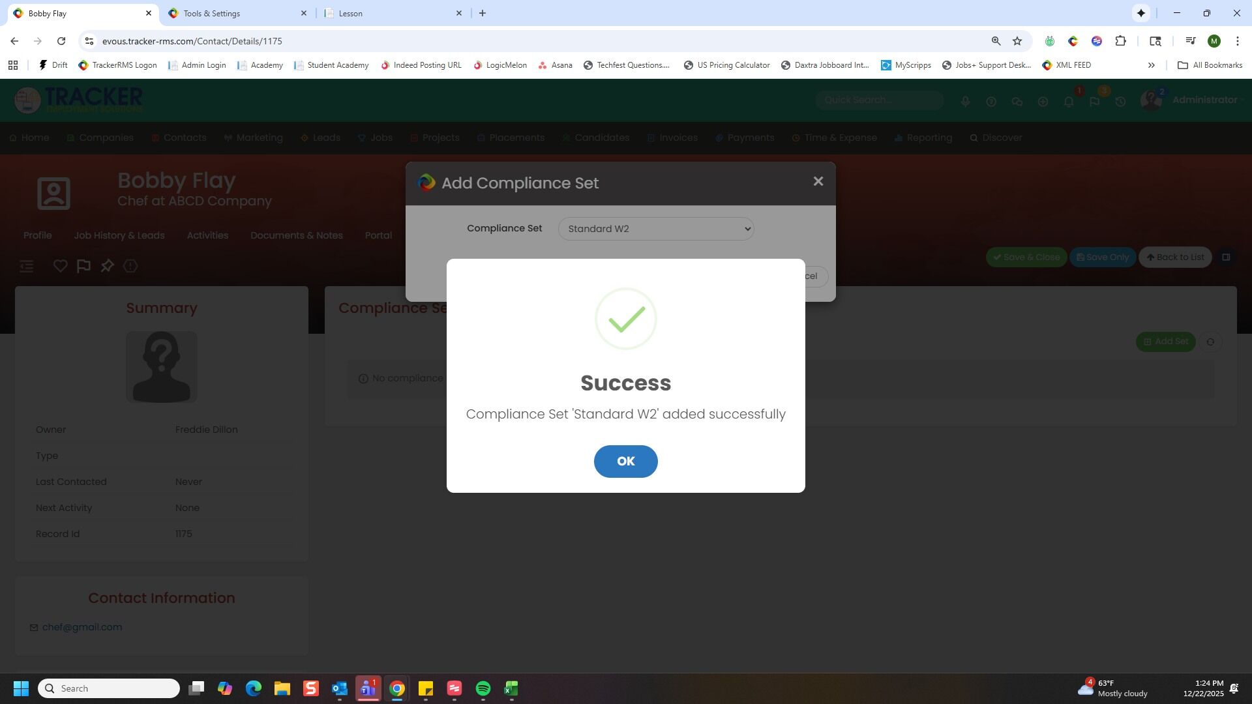This screenshot has width=1252, height=704.
Task: Toggle the sidebar collapse menu icon
Action: (27, 266)
